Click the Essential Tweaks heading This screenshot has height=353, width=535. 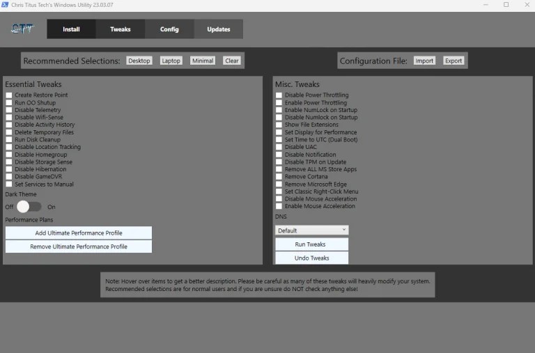tap(33, 84)
